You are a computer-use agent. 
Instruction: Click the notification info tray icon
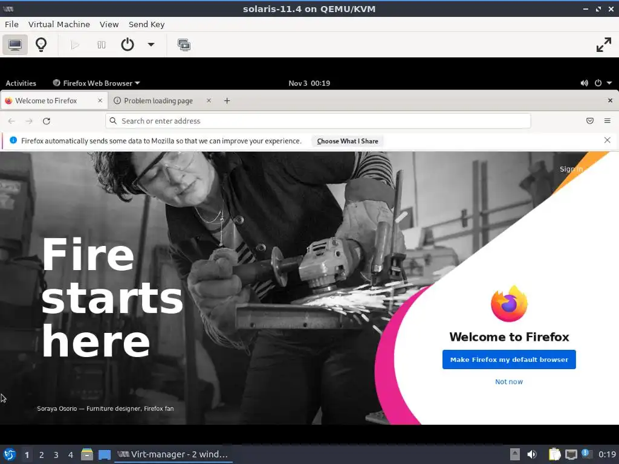pyautogui.click(x=586, y=454)
